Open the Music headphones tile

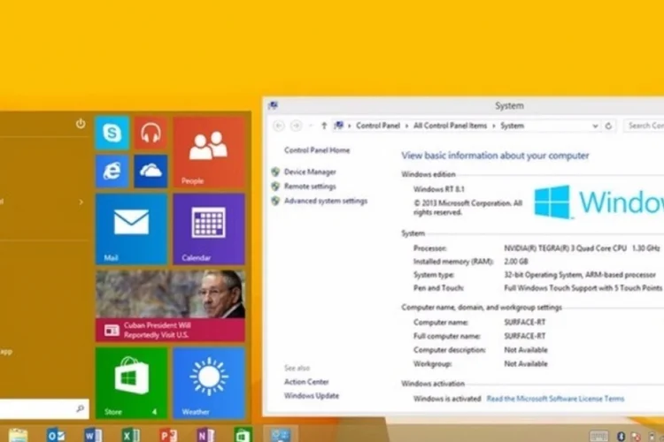[151, 133]
